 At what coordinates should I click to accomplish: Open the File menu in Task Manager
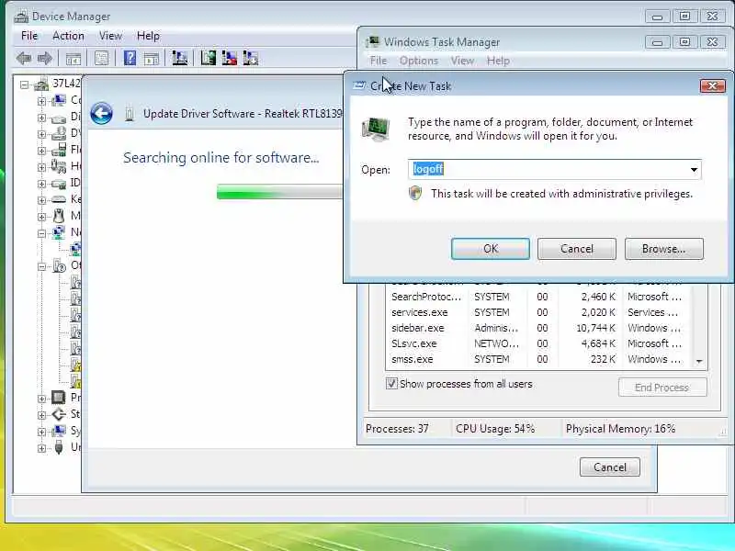click(x=379, y=61)
